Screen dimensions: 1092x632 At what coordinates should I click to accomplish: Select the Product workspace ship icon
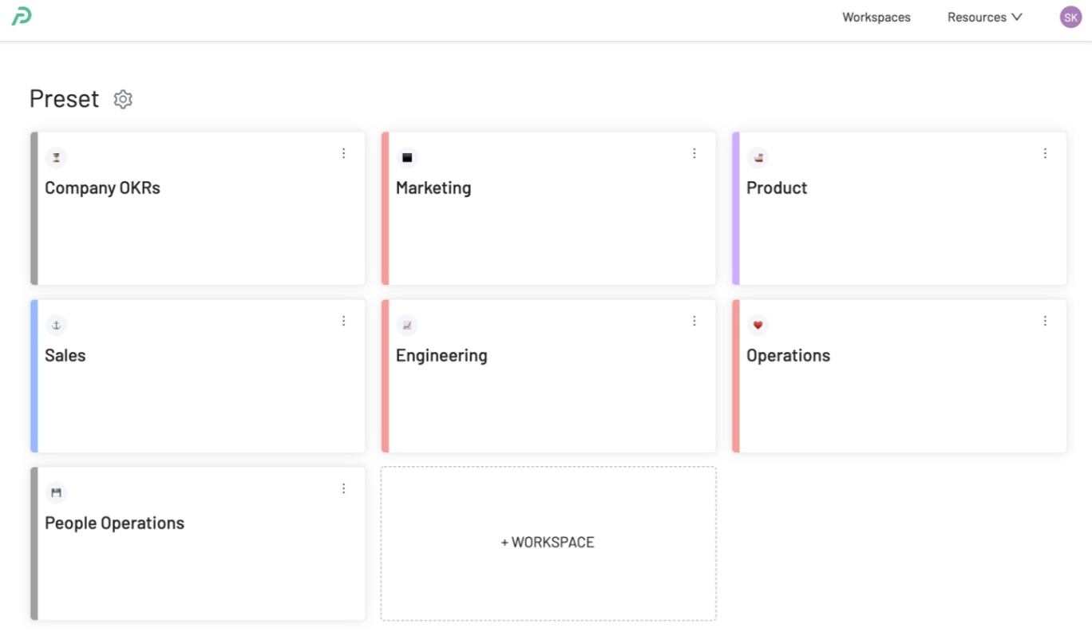point(758,157)
